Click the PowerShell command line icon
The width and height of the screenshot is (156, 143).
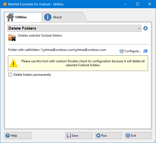145,51
